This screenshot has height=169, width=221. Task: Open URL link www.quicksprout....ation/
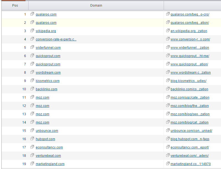189,64
